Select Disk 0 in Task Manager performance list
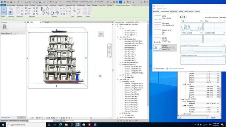 coord(165,32)
